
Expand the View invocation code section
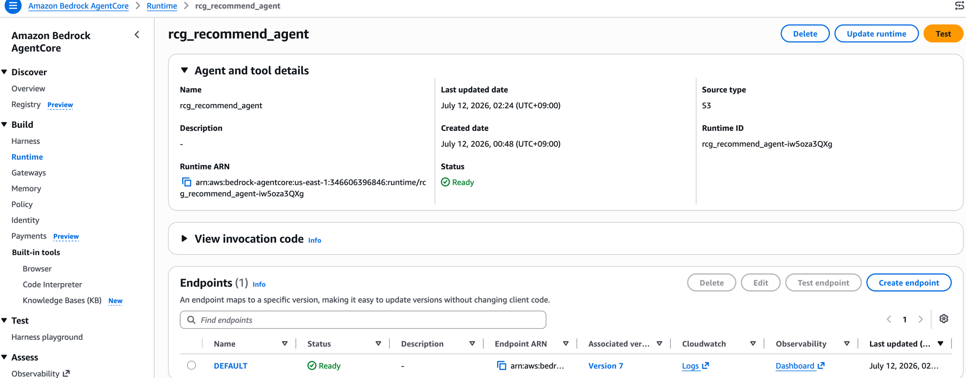point(184,238)
